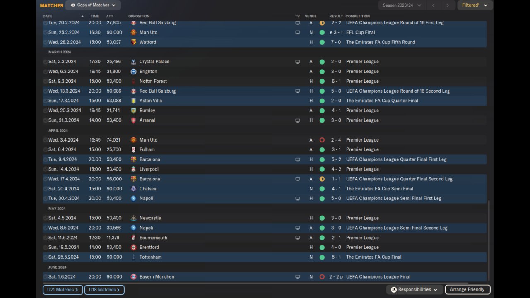
Task: Toggle the row checkmark for Sat, 1.6.2024
Action: (46, 277)
